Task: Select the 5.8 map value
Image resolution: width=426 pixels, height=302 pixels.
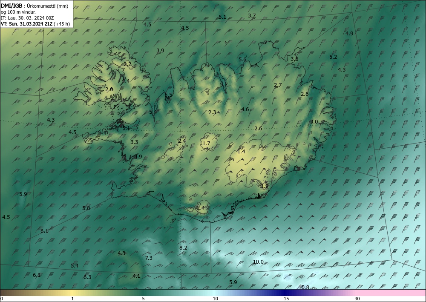Action: pos(86,208)
